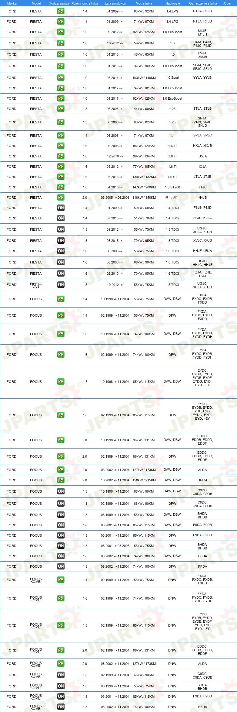Select the 99kW / 134KM power cell
Image resolution: width=237 pixels, height=712 pixels.
click(x=144, y=156)
